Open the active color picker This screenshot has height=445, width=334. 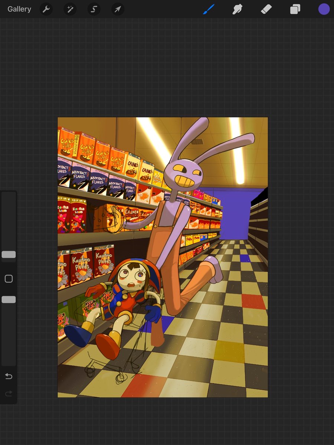click(x=323, y=9)
